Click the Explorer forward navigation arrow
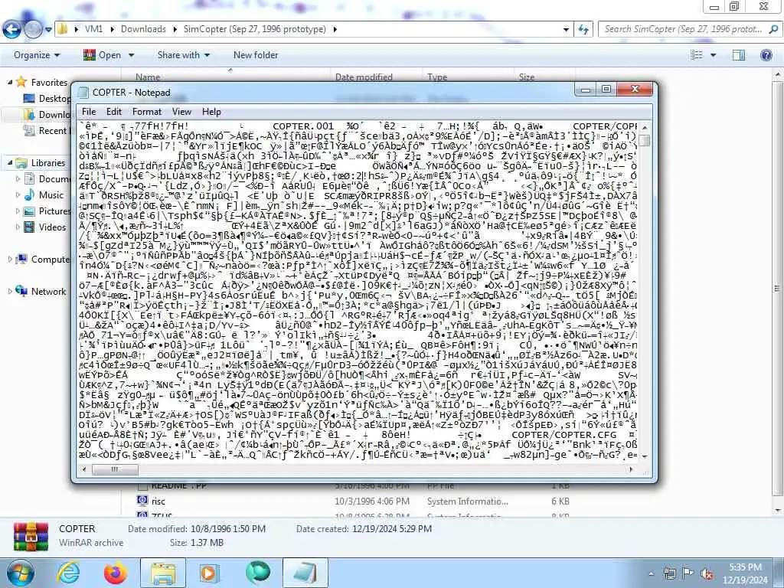Screen dimensions: 784x588 [x=33, y=30]
